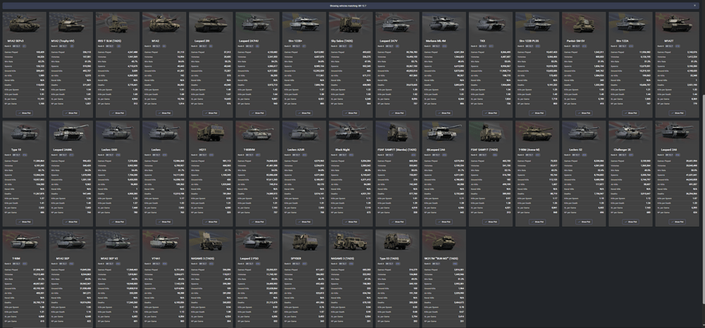705x328 pixels.
Task: Show plot for Challenger 2E
Action: [x=630, y=222]
